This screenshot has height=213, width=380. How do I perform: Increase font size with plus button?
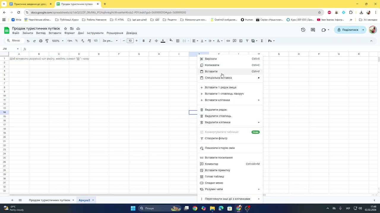tap(137, 41)
